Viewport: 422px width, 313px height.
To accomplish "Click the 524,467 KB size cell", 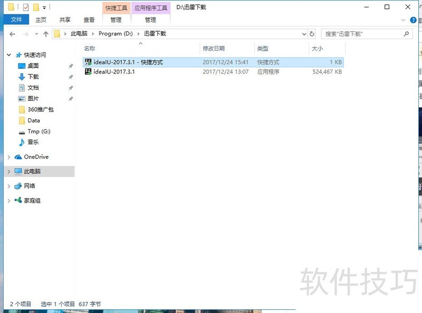I will coord(327,72).
